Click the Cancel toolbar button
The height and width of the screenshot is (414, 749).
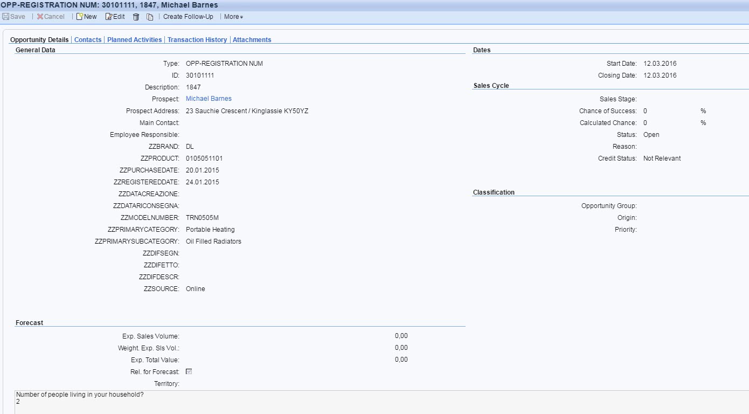[x=51, y=17]
